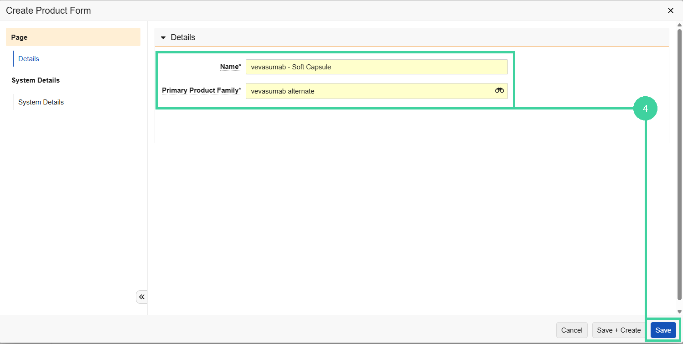The width and height of the screenshot is (683, 344).
Task: Collapse the left navigation panel with « icon
Action: click(141, 297)
